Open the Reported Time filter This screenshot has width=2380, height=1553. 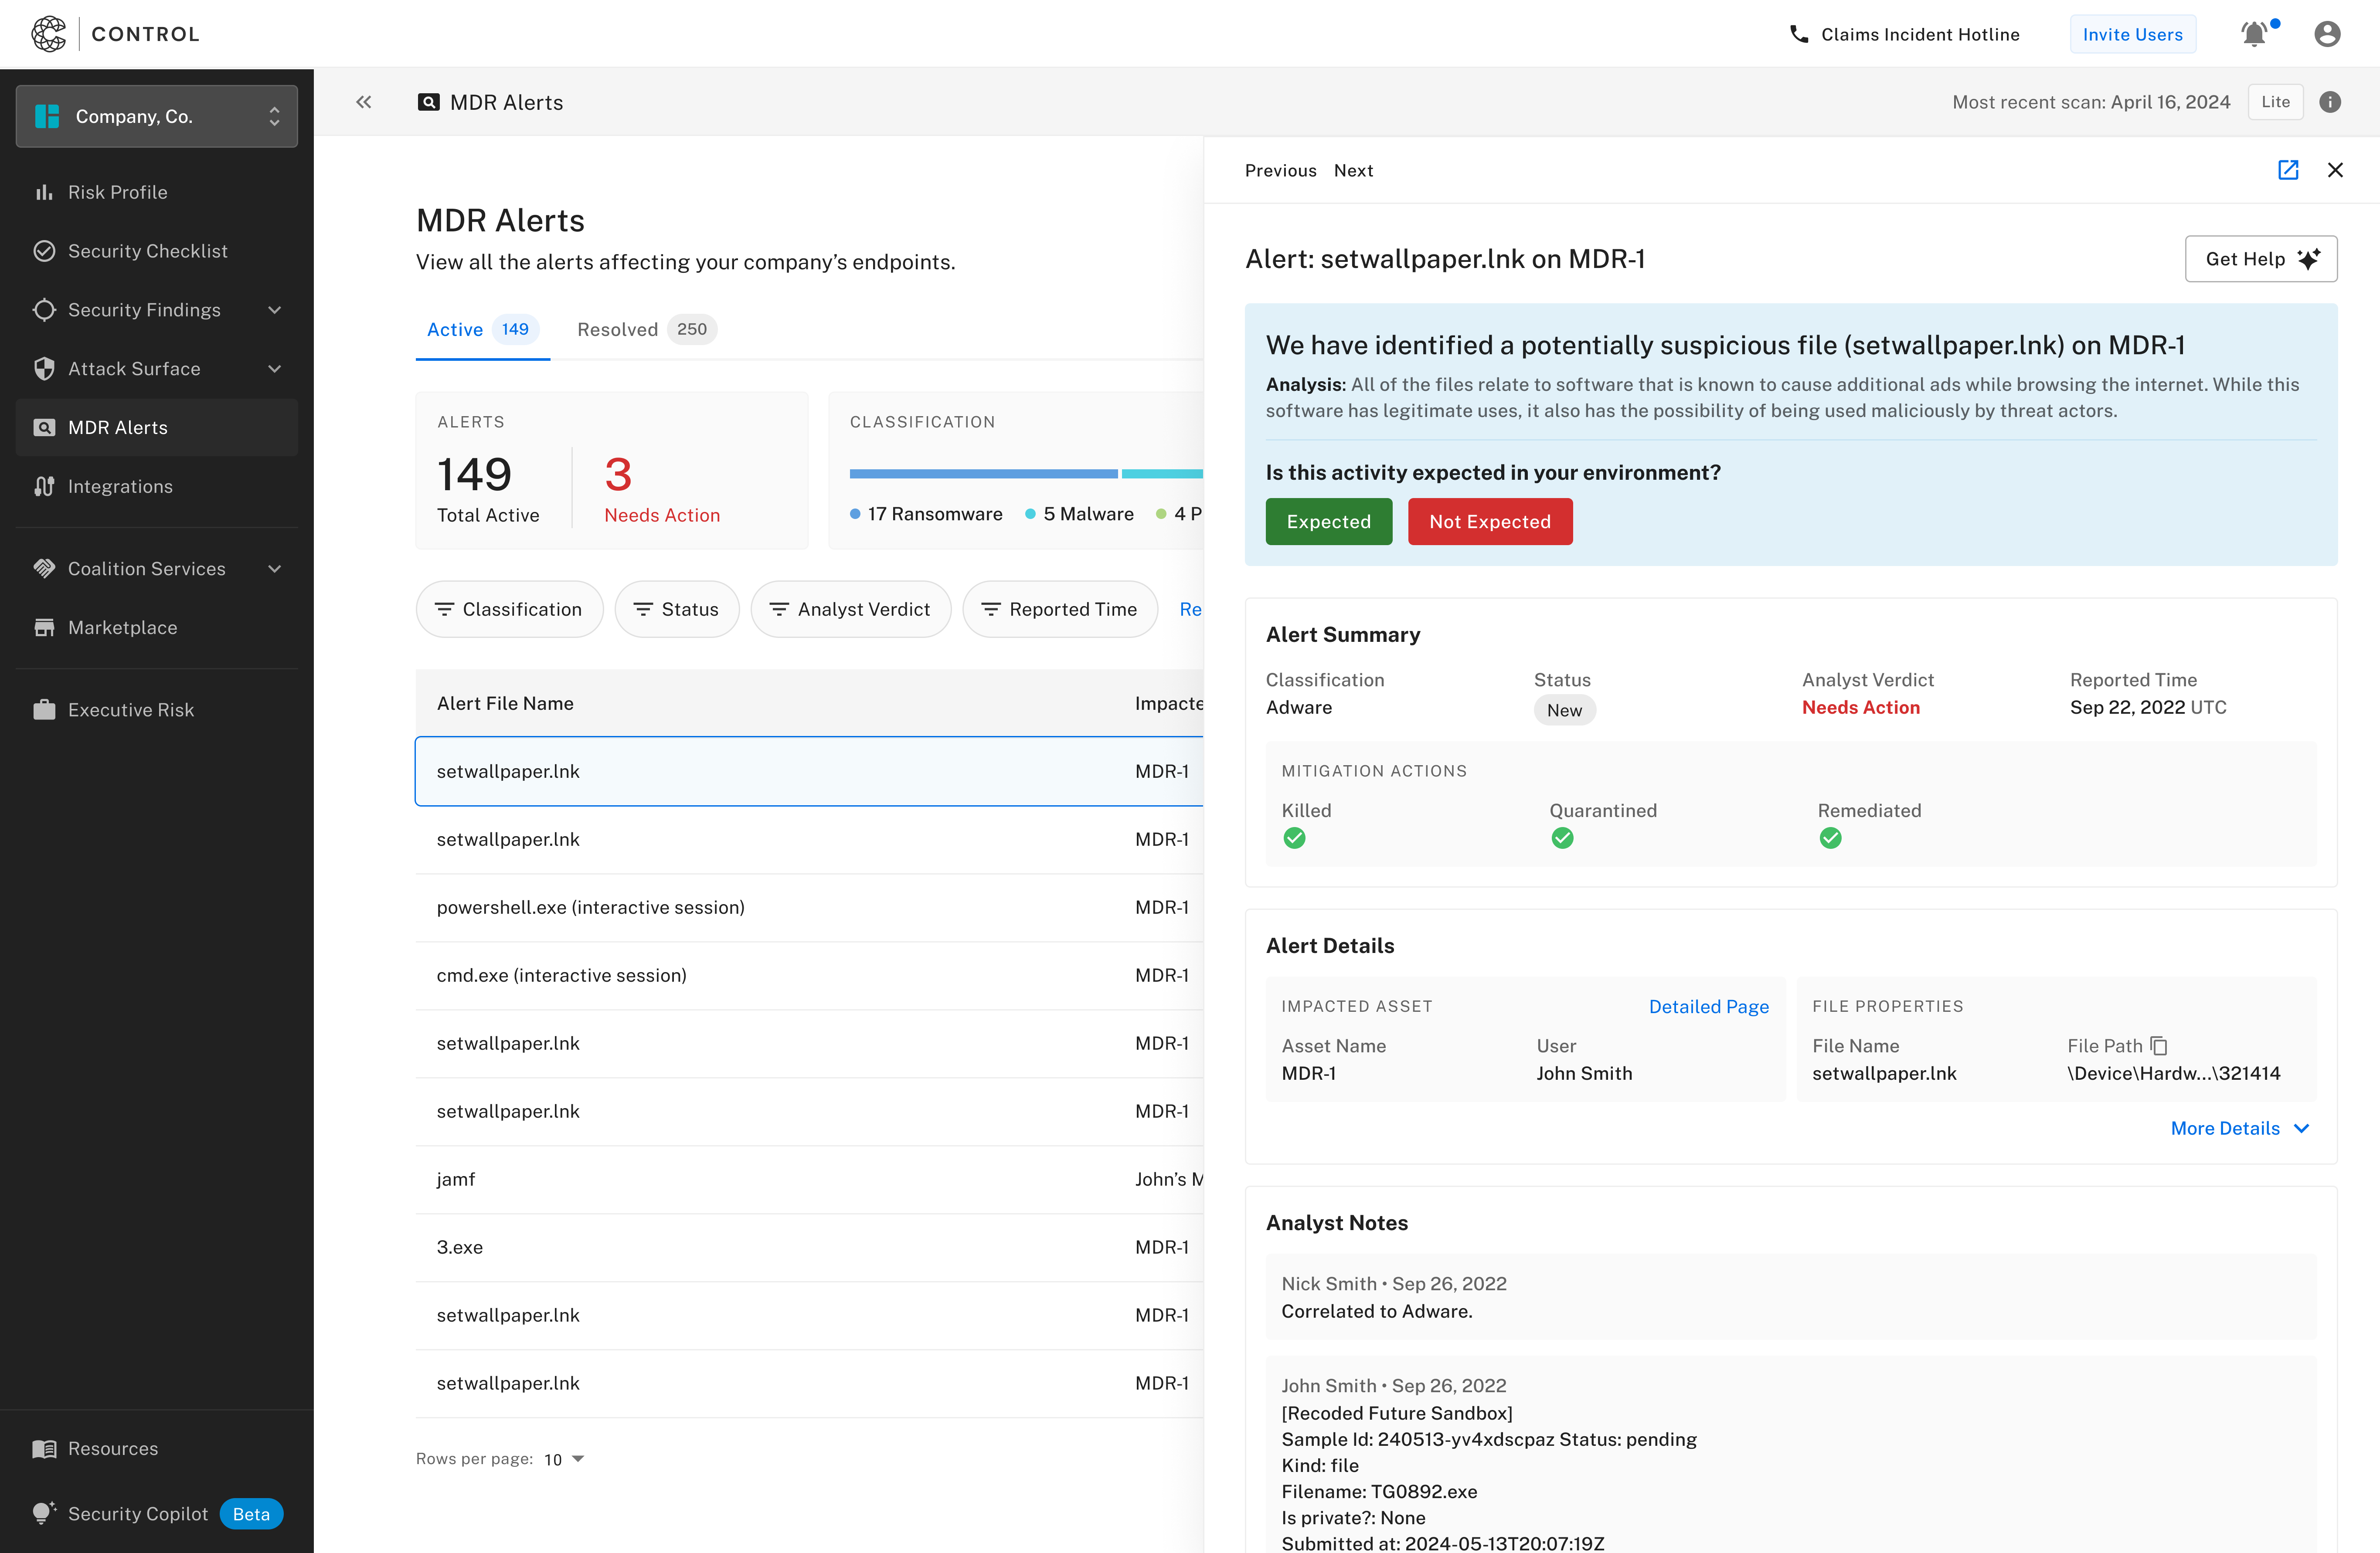pos(1060,610)
